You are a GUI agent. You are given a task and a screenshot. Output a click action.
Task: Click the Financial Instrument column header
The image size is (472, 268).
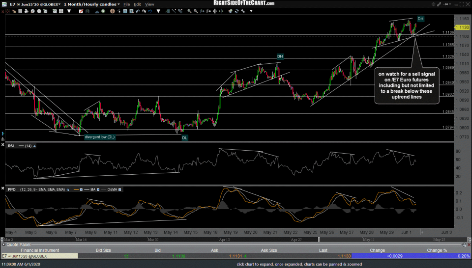[39, 250]
